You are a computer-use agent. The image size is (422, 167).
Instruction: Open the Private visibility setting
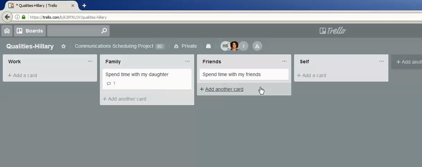click(186, 46)
